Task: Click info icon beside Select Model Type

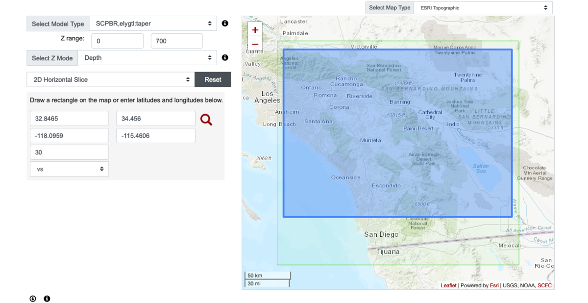Action: point(225,24)
